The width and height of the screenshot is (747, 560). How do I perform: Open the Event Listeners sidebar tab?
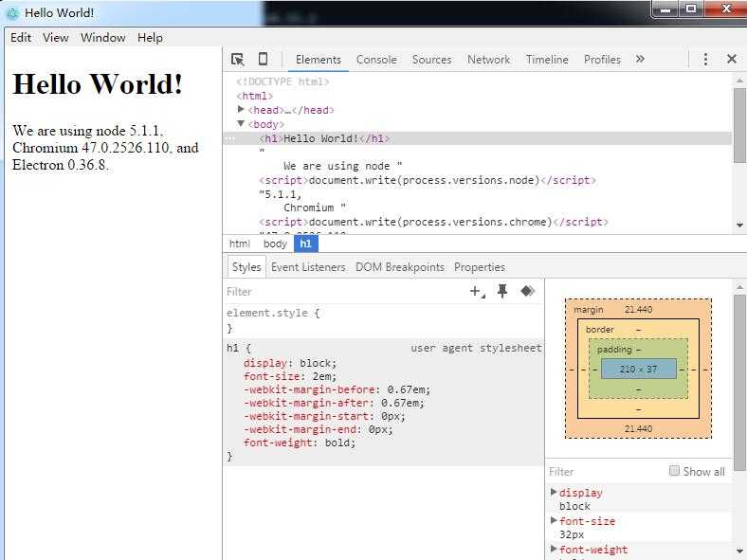tap(308, 267)
